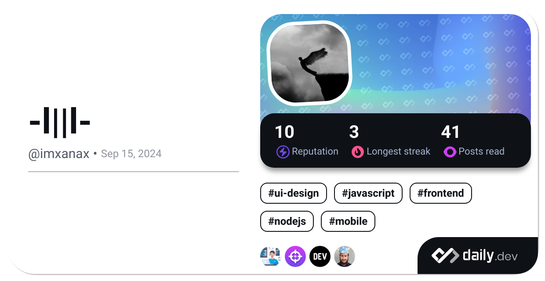
Task: Select the #ui-design tag
Action: click(294, 193)
